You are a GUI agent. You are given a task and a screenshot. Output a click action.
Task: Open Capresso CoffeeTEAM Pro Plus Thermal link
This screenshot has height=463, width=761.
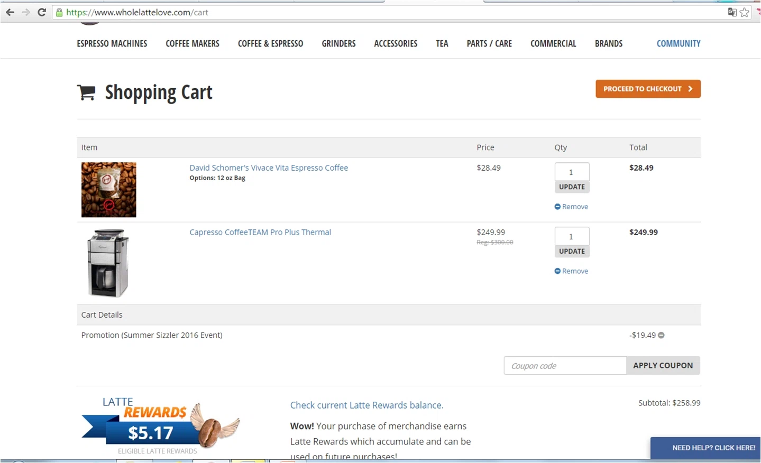coord(260,232)
